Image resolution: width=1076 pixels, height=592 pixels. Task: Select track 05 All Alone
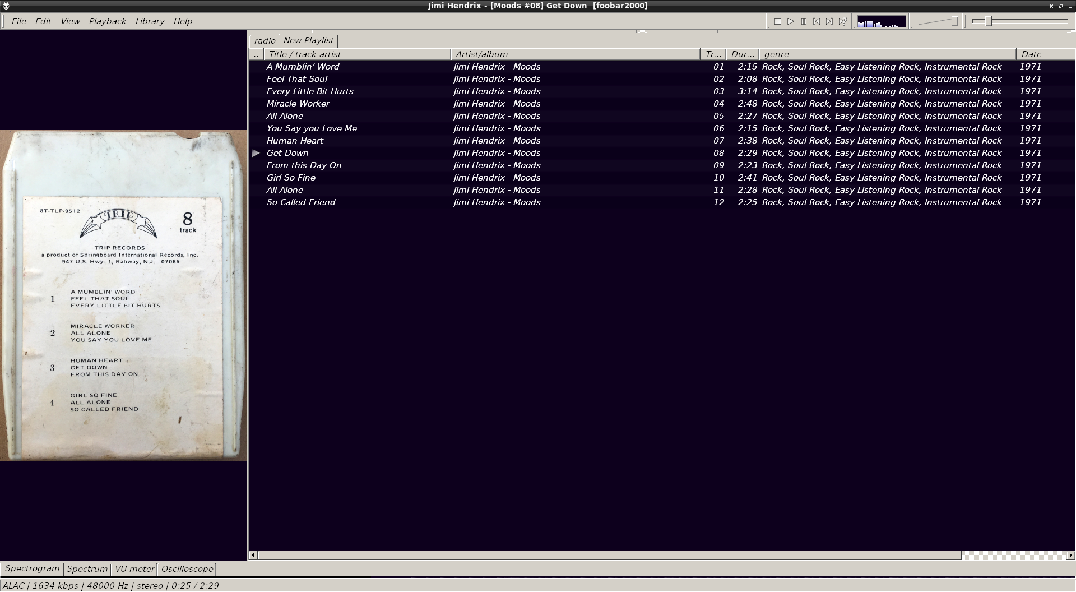pos(661,116)
